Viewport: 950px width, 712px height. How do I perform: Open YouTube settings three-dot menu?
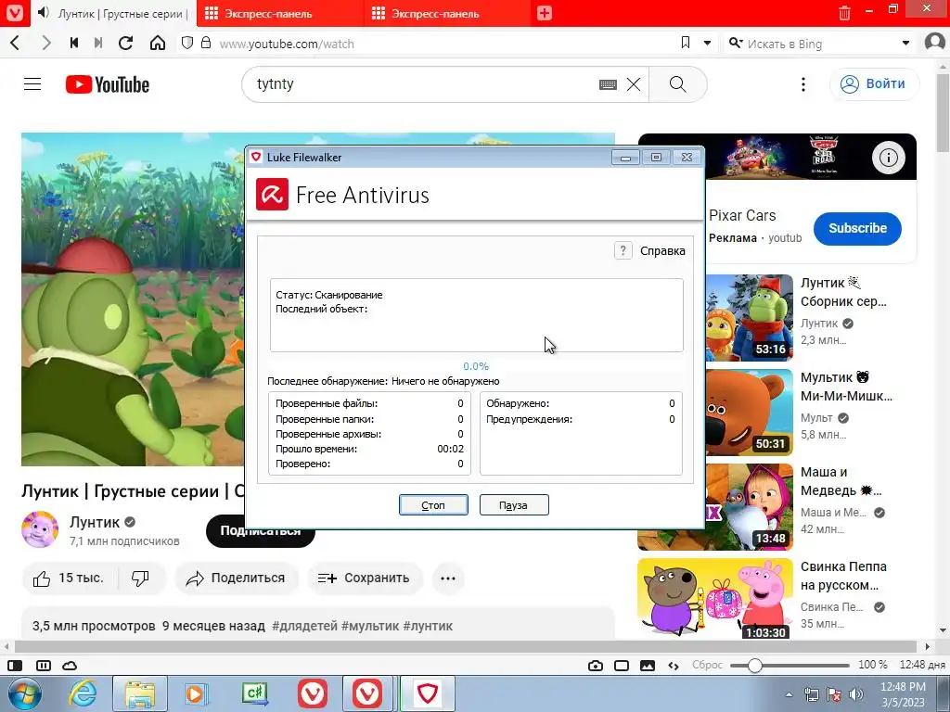(803, 84)
